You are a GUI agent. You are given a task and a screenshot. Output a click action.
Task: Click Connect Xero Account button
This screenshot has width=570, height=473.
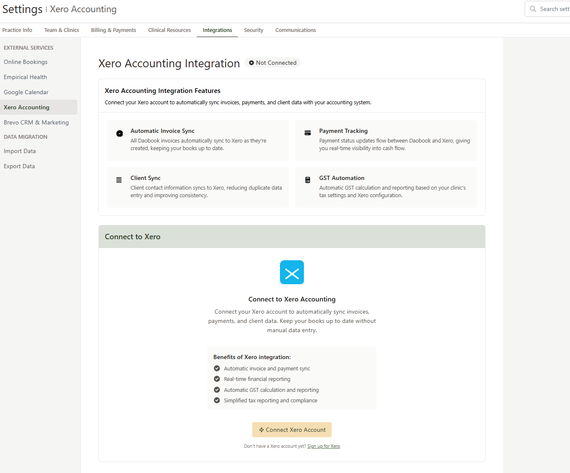click(x=292, y=430)
